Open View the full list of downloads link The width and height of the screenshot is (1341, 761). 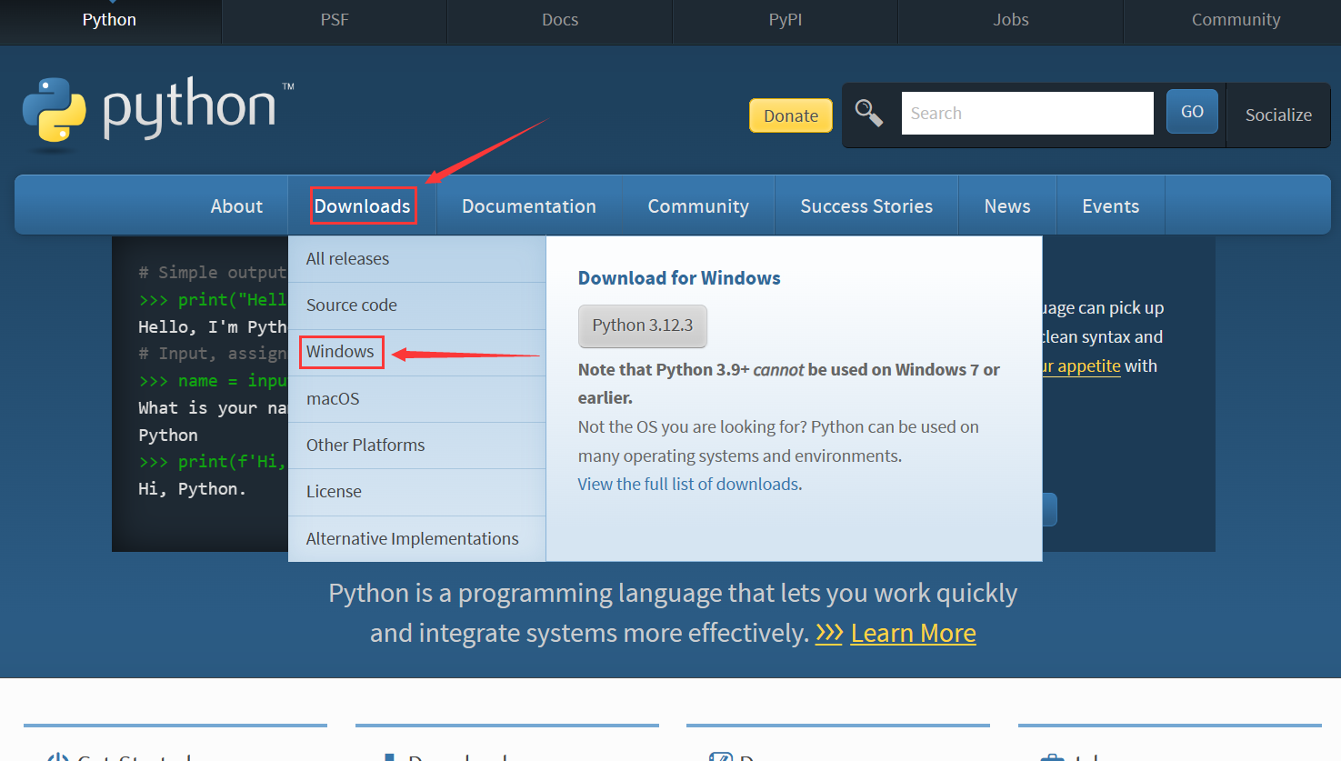tap(689, 485)
